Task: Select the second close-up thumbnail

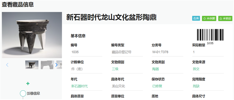Action: 48,65
